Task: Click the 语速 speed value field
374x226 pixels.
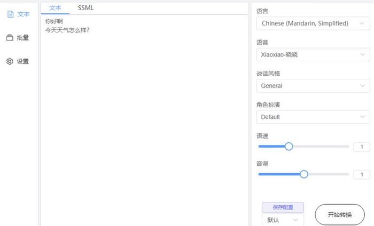Action: pyautogui.click(x=362, y=147)
